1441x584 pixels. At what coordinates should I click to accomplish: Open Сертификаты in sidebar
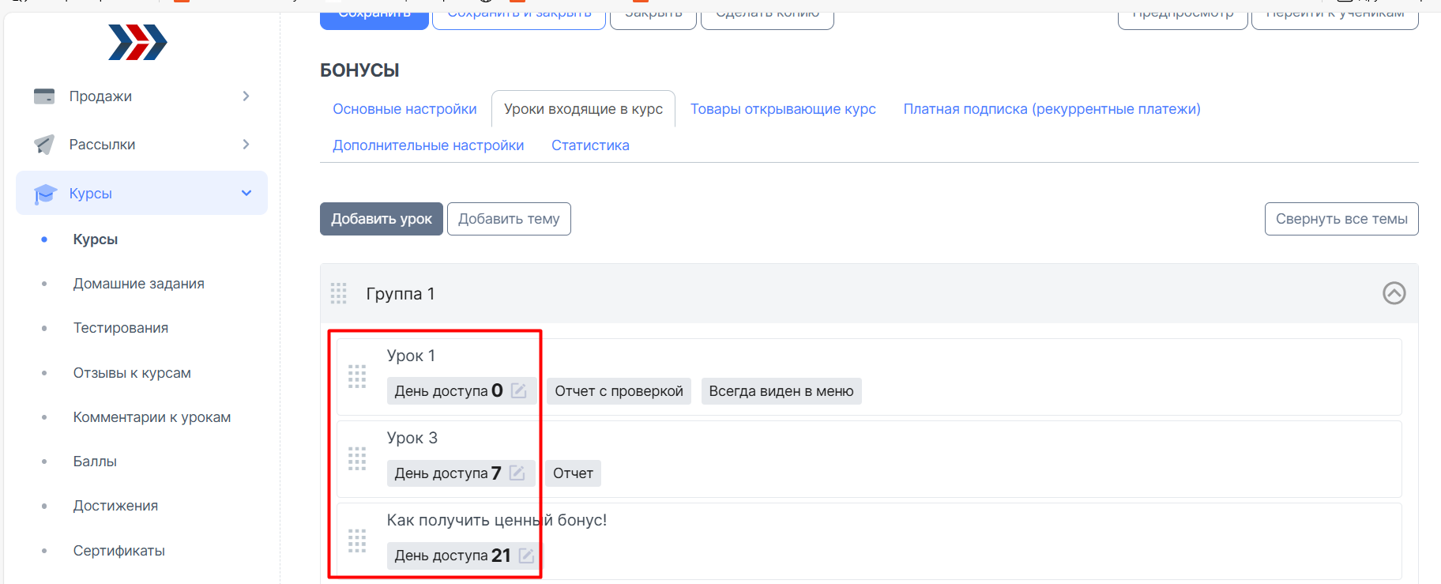[119, 551]
